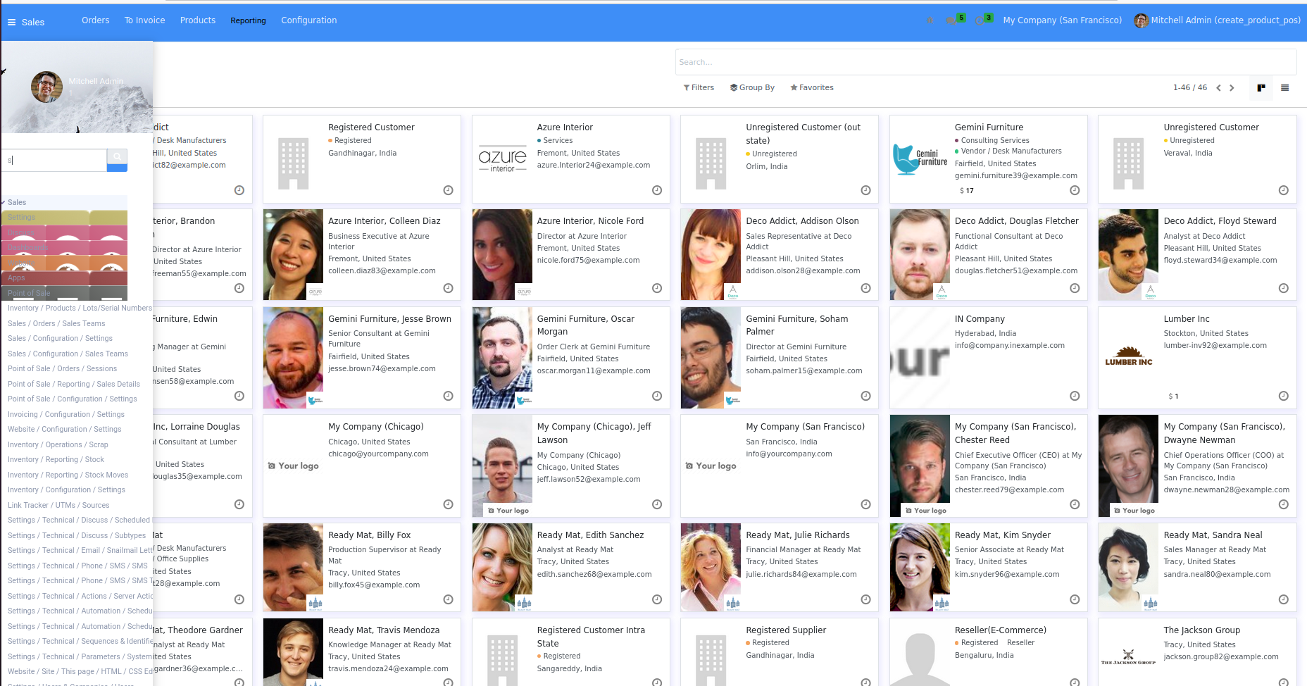Viewport: 1307px width, 686px height.
Task: Open activity clock on Oscar Morgan card
Action: click(x=657, y=396)
